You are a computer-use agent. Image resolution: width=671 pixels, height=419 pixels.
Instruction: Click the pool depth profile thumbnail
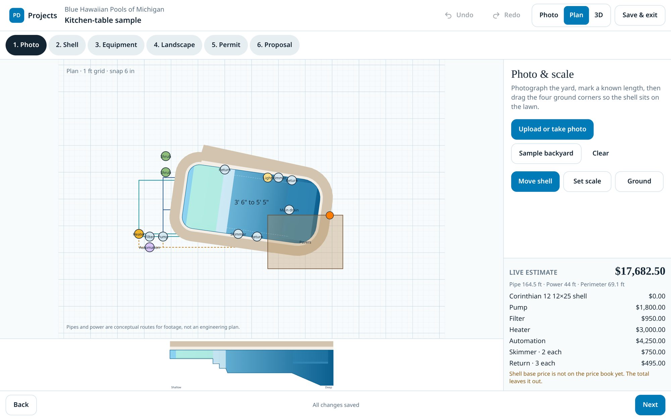pos(251,365)
